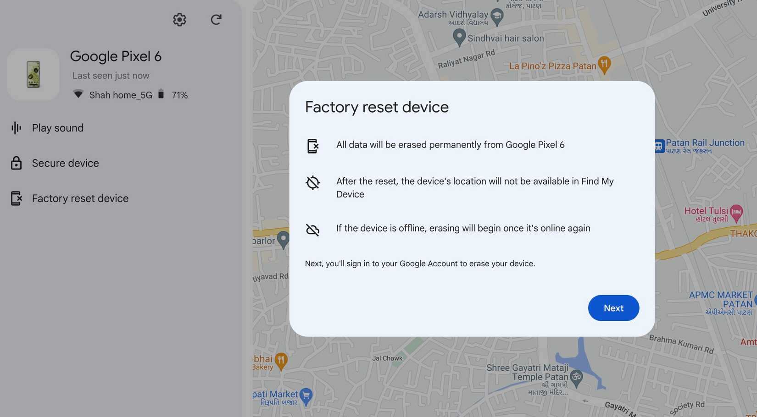Image resolution: width=757 pixels, height=417 pixels.
Task: Select the Play sound speaker icon
Action: click(16, 128)
